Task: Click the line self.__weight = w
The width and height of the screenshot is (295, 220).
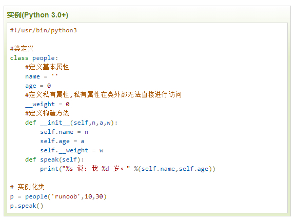Action: [x=72, y=150]
